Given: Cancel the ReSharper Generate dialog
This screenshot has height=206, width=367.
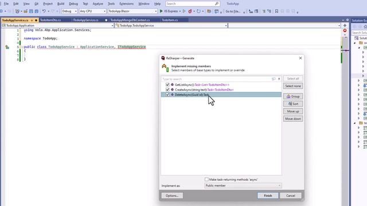Looking at the screenshot, I should [291, 196].
